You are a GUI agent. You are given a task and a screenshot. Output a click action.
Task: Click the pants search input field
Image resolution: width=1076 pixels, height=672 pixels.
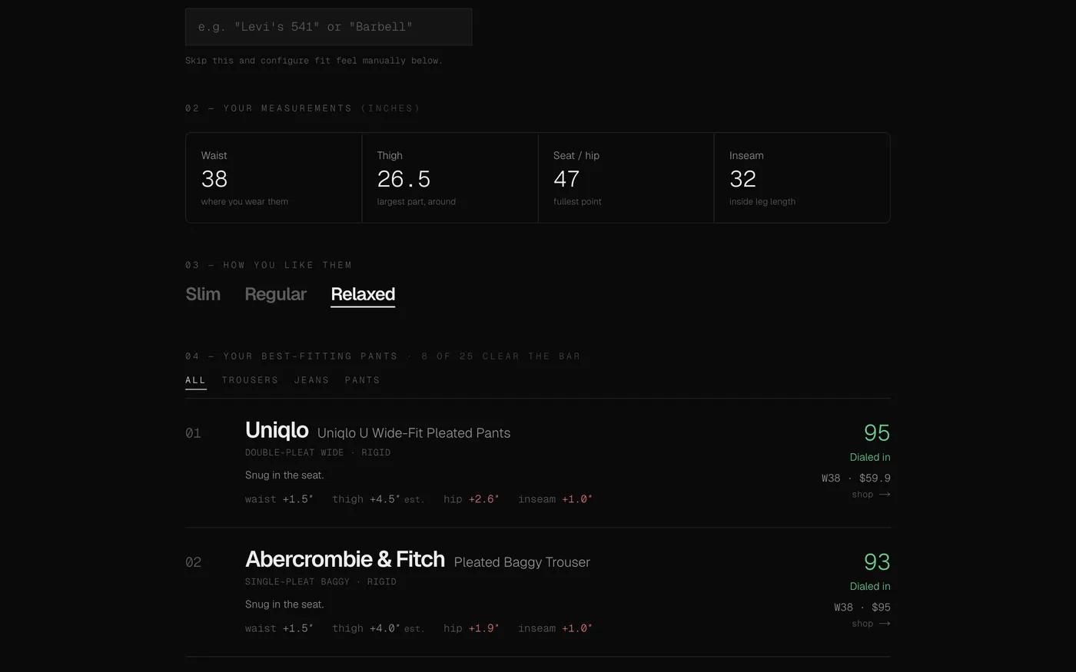pyautogui.click(x=328, y=27)
